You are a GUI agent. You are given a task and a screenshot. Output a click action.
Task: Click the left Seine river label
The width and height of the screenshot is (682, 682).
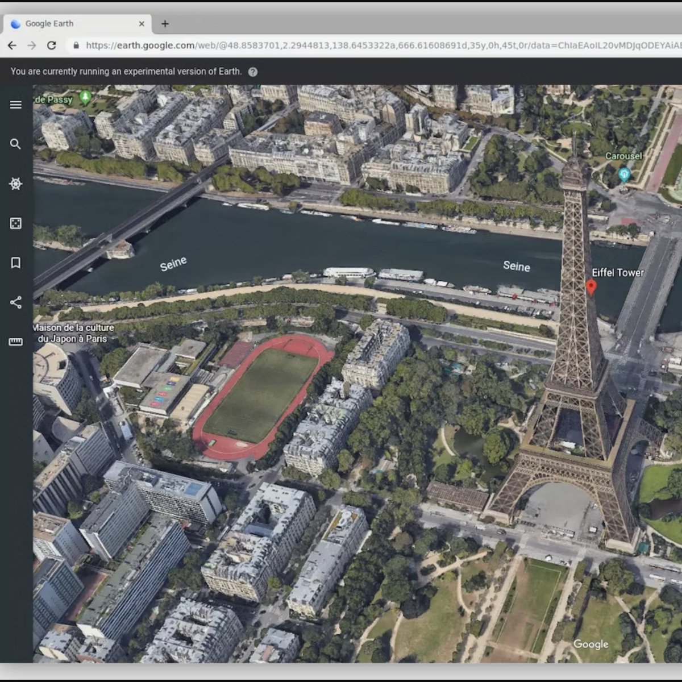[173, 264]
